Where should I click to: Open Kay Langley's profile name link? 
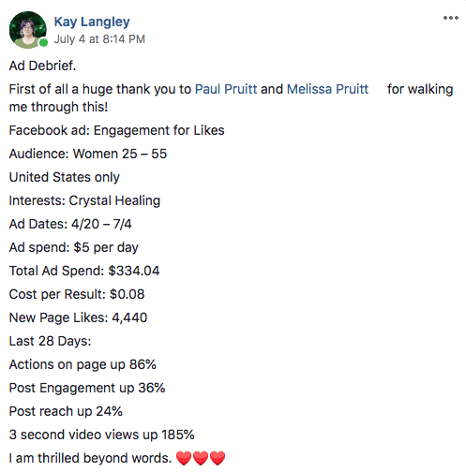[92, 22]
